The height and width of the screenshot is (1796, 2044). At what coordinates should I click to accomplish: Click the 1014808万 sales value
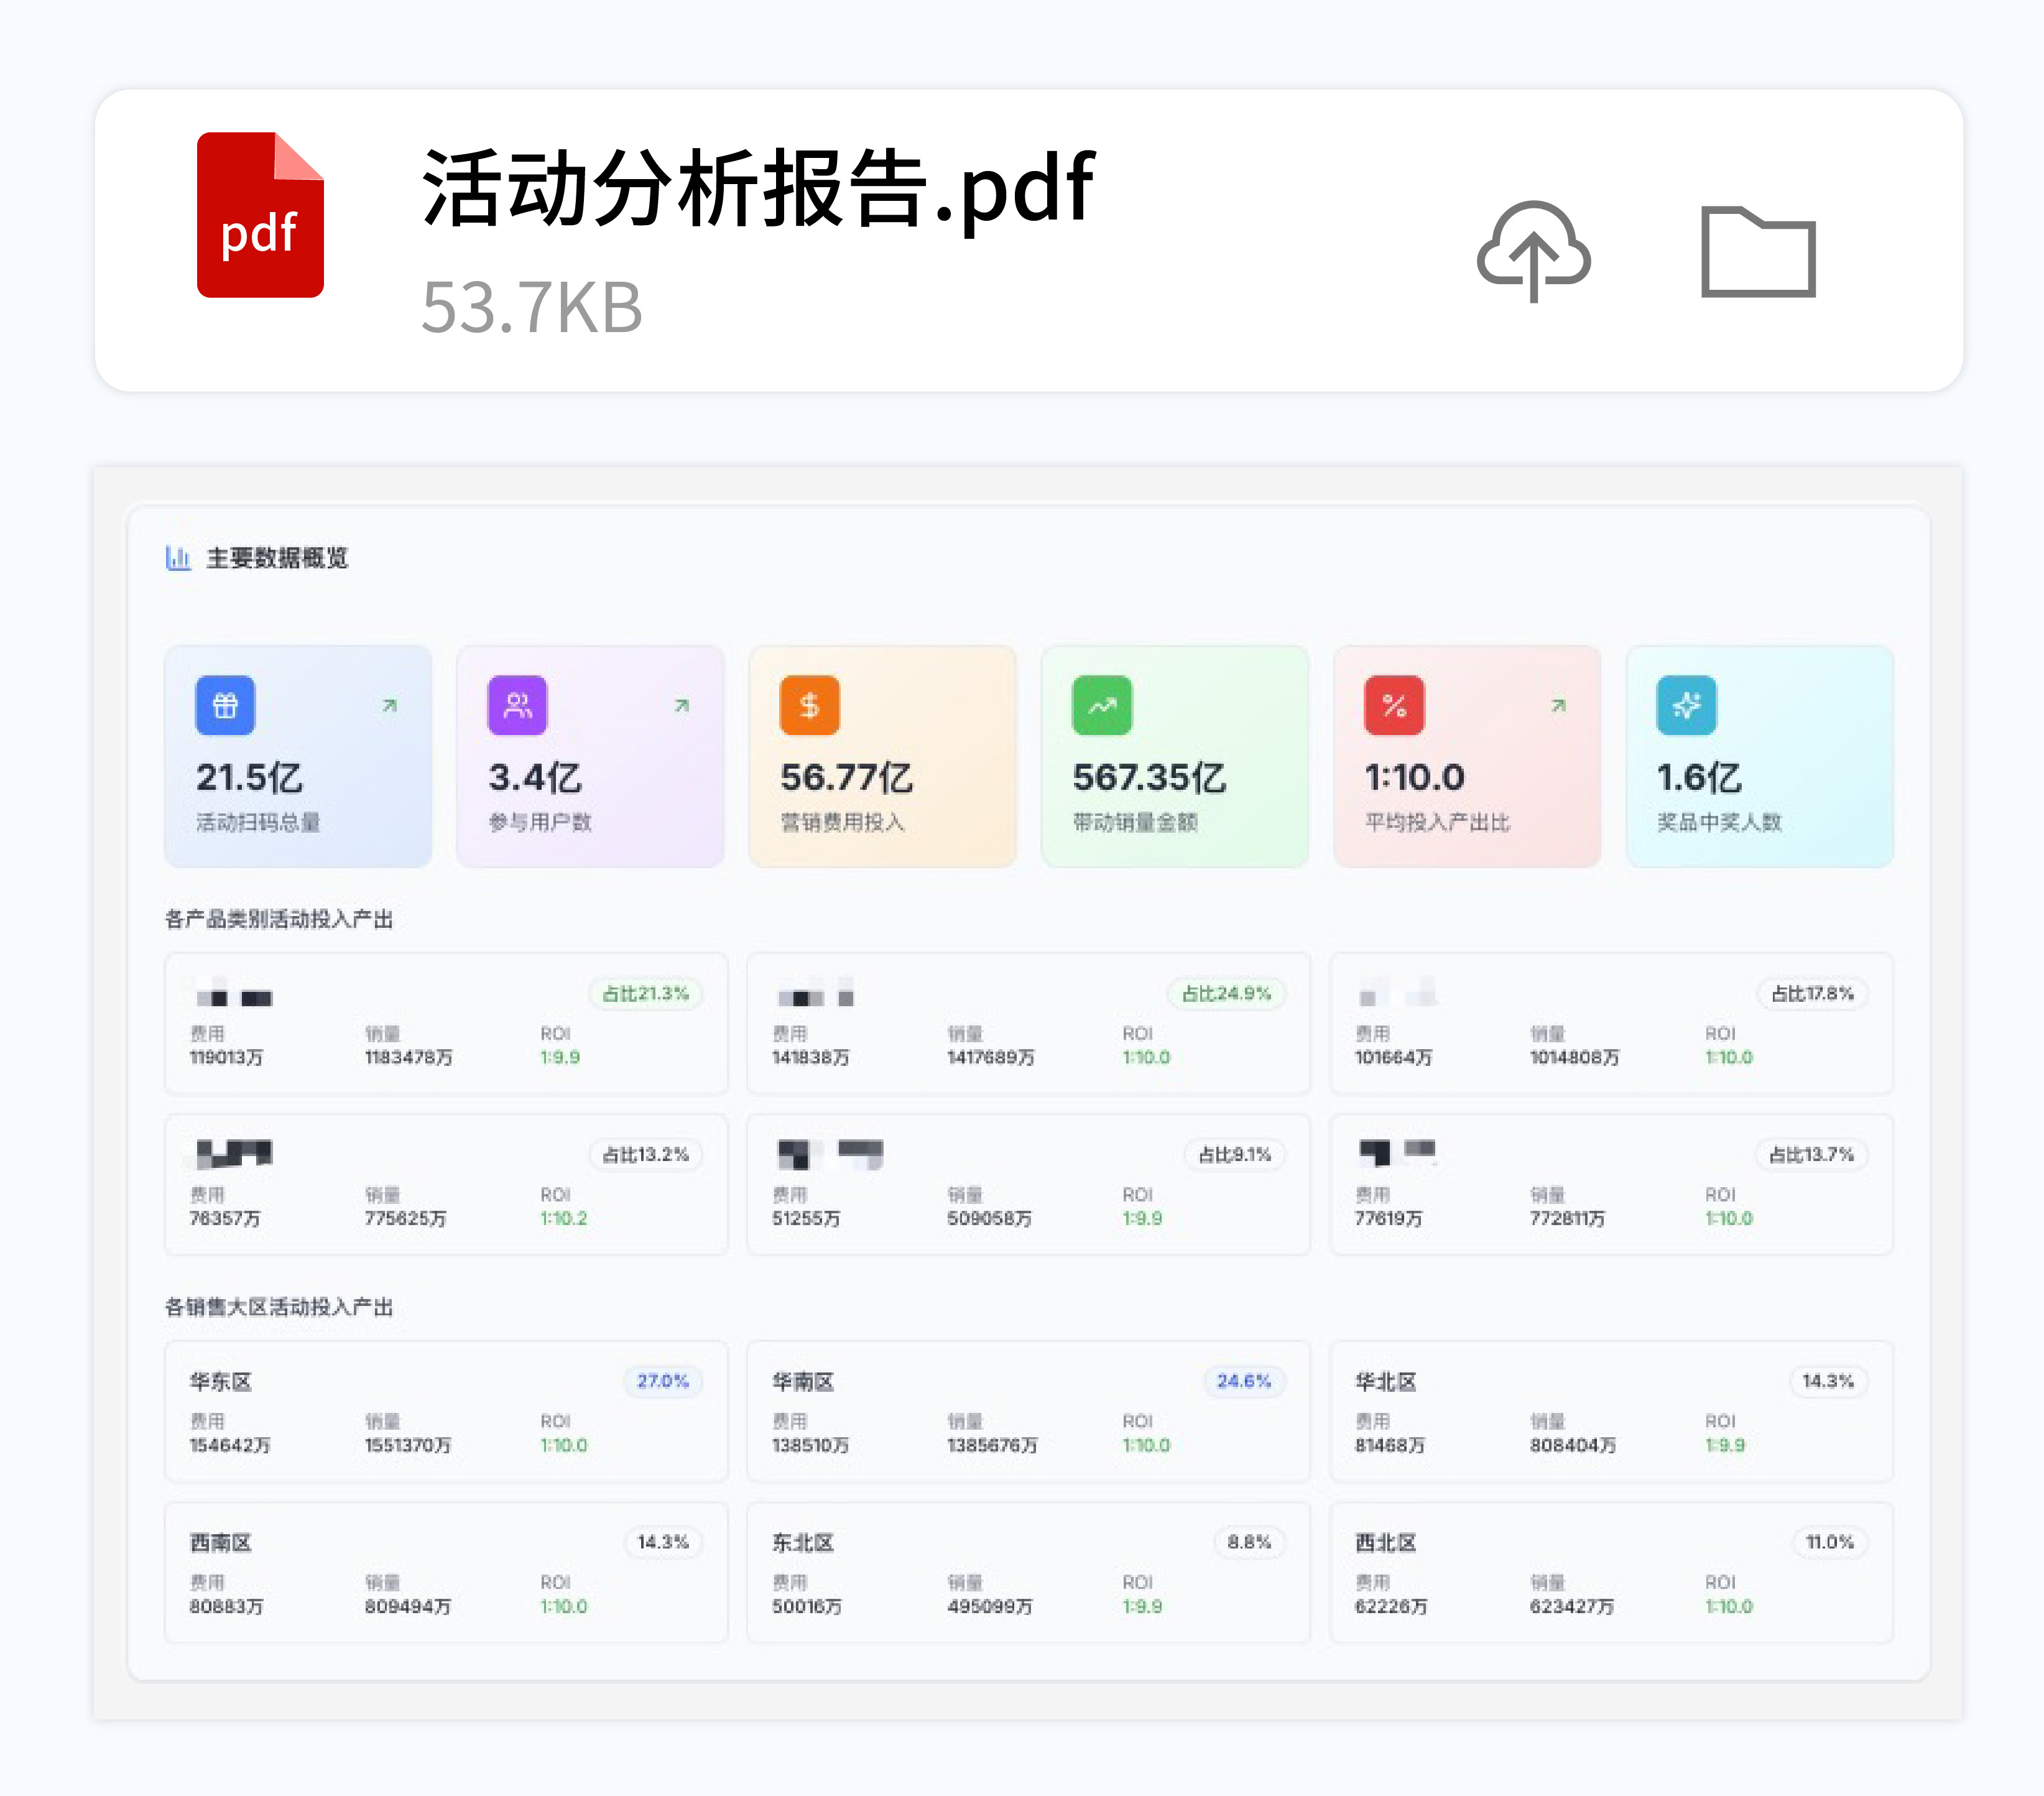(x=1574, y=1057)
